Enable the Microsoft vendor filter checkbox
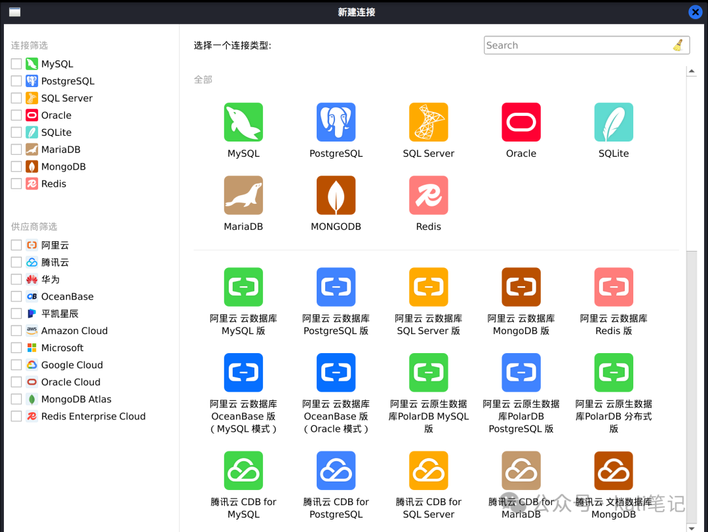708x532 pixels. pyautogui.click(x=16, y=349)
